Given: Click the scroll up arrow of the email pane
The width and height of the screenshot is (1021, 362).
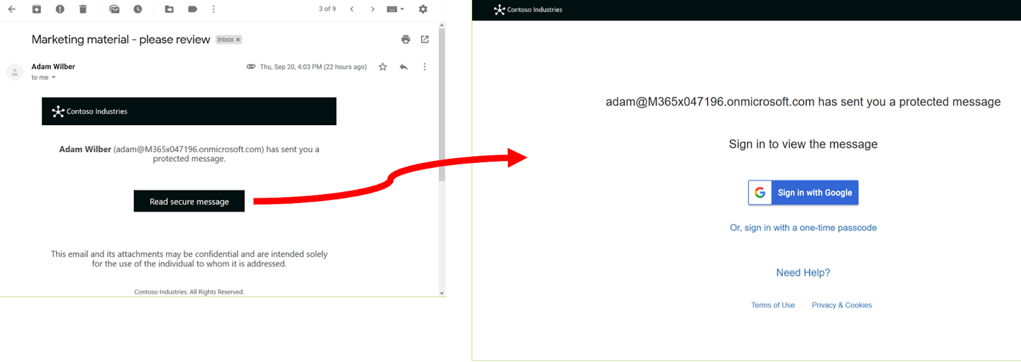Looking at the screenshot, I should point(442,25).
